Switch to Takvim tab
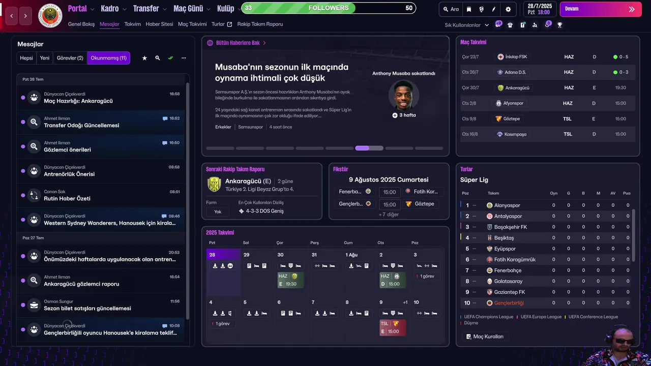Image resolution: width=651 pixels, height=366 pixels. click(132, 24)
